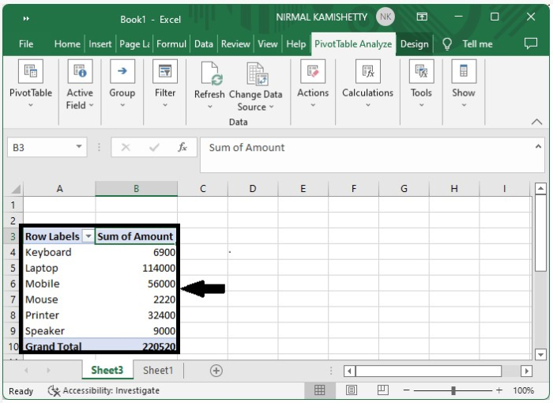Click the zoom slider handle
This screenshot has width=553, height=403.
click(x=453, y=390)
